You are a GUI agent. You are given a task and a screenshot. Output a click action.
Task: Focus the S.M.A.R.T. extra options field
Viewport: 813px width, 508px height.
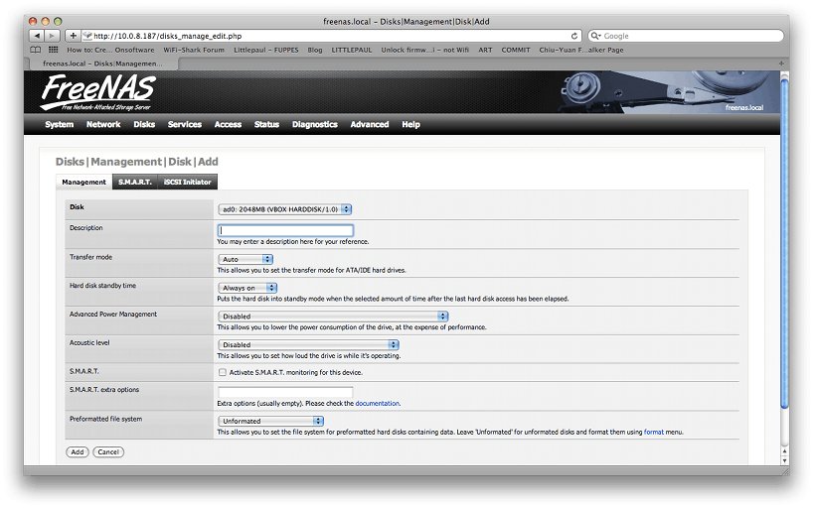pos(285,392)
